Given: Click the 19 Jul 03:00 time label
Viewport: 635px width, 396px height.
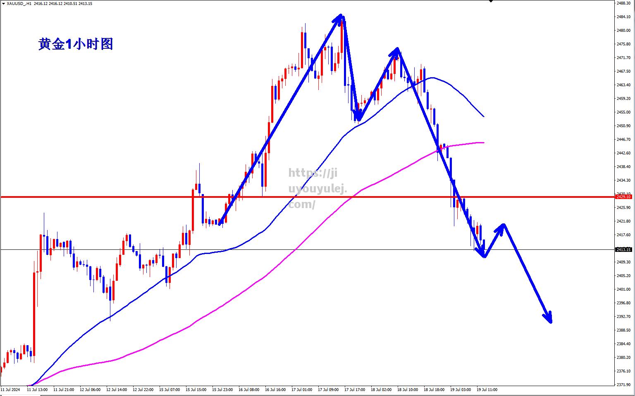Looking at the screenshot, I should click(x=461, y=389).
